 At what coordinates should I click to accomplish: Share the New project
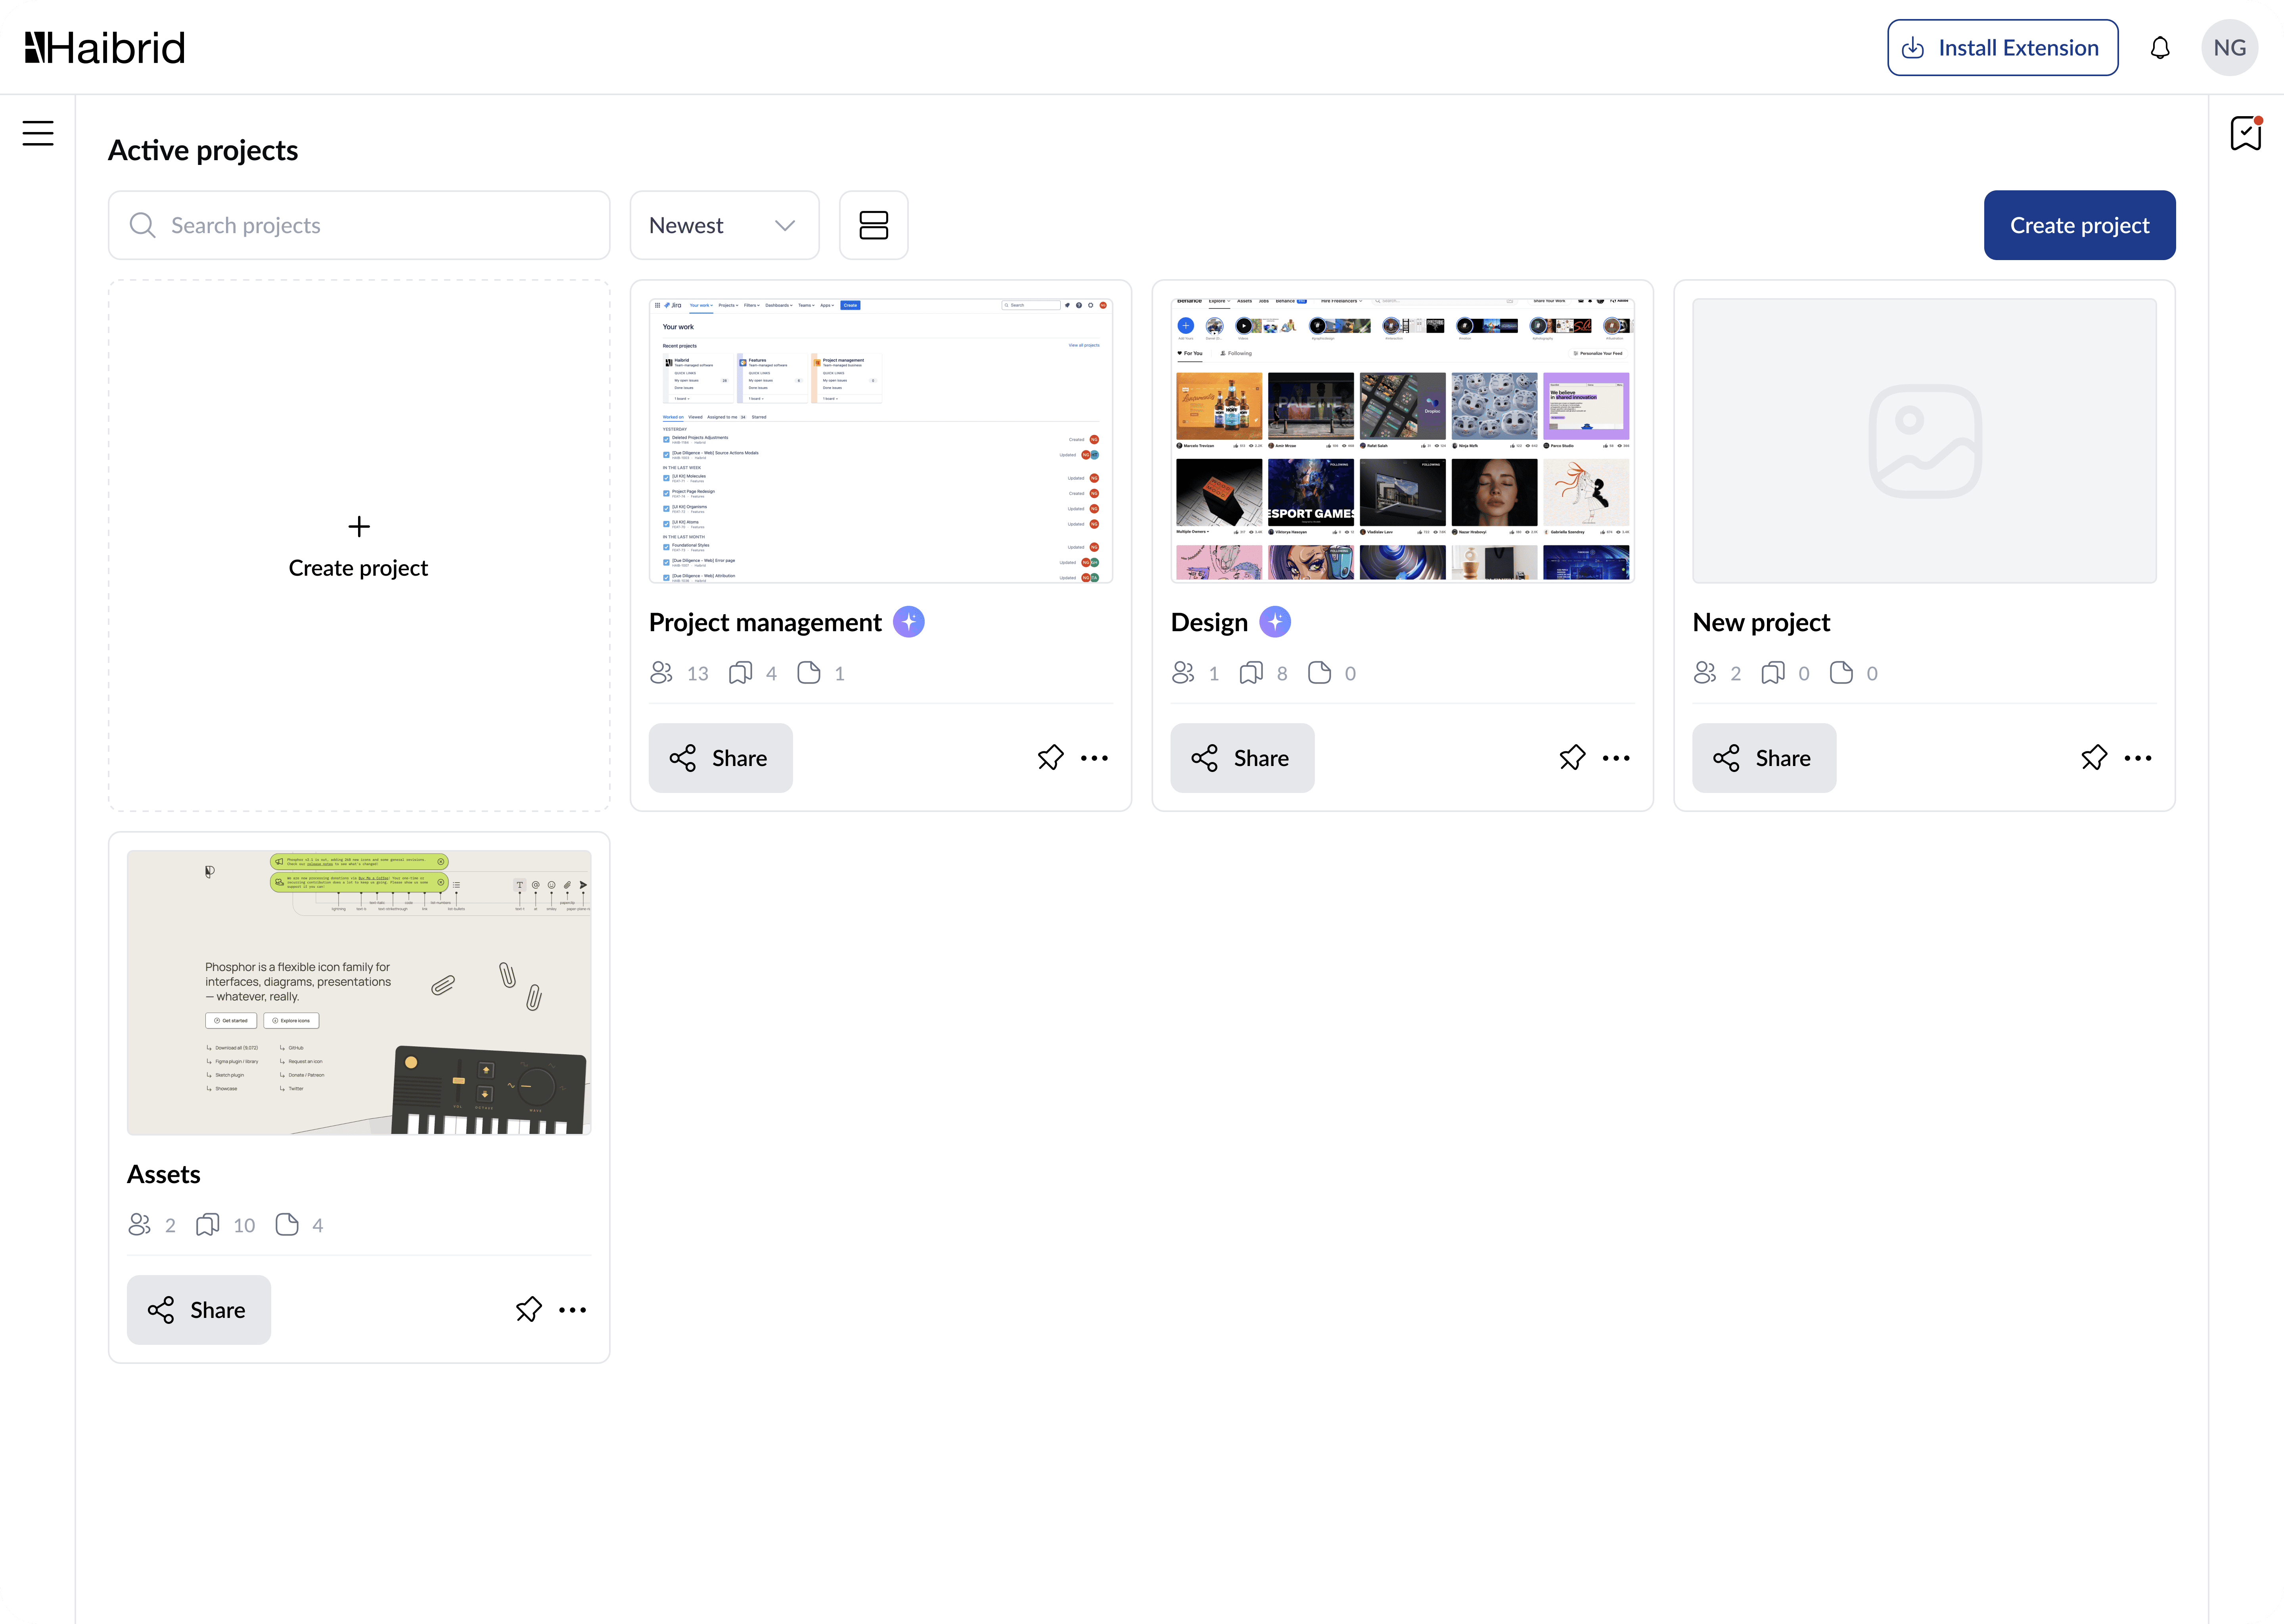coord(1764,758)
